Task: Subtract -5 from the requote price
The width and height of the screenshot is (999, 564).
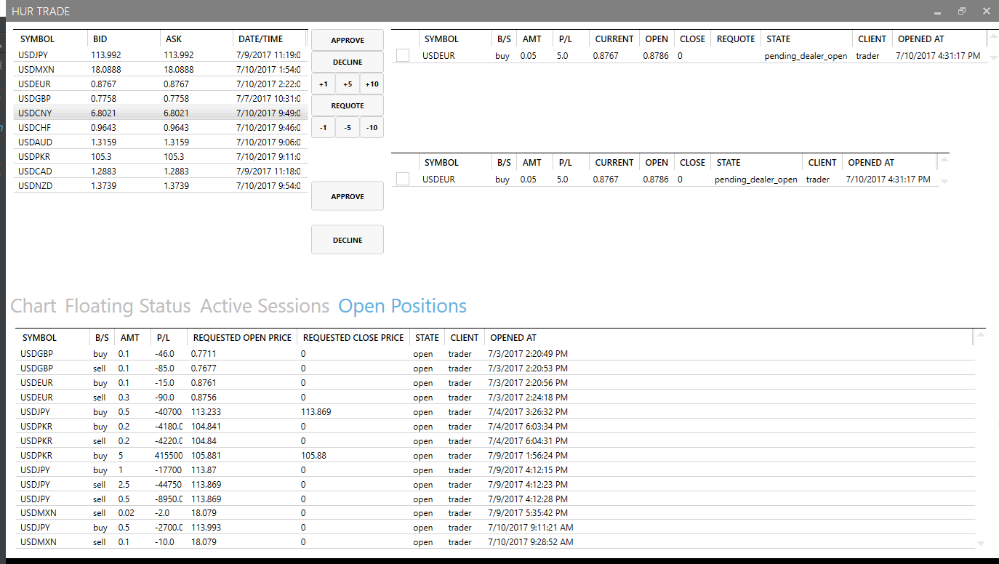Action: click(348, 128)
